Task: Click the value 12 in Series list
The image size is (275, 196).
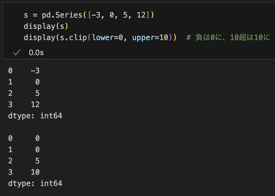Action: pos(141,15)
